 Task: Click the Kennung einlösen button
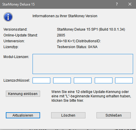(x=23, y=94)
